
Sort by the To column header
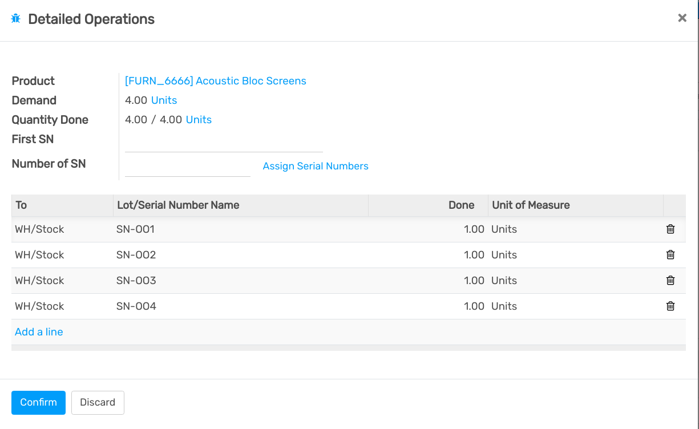(21, 205)
